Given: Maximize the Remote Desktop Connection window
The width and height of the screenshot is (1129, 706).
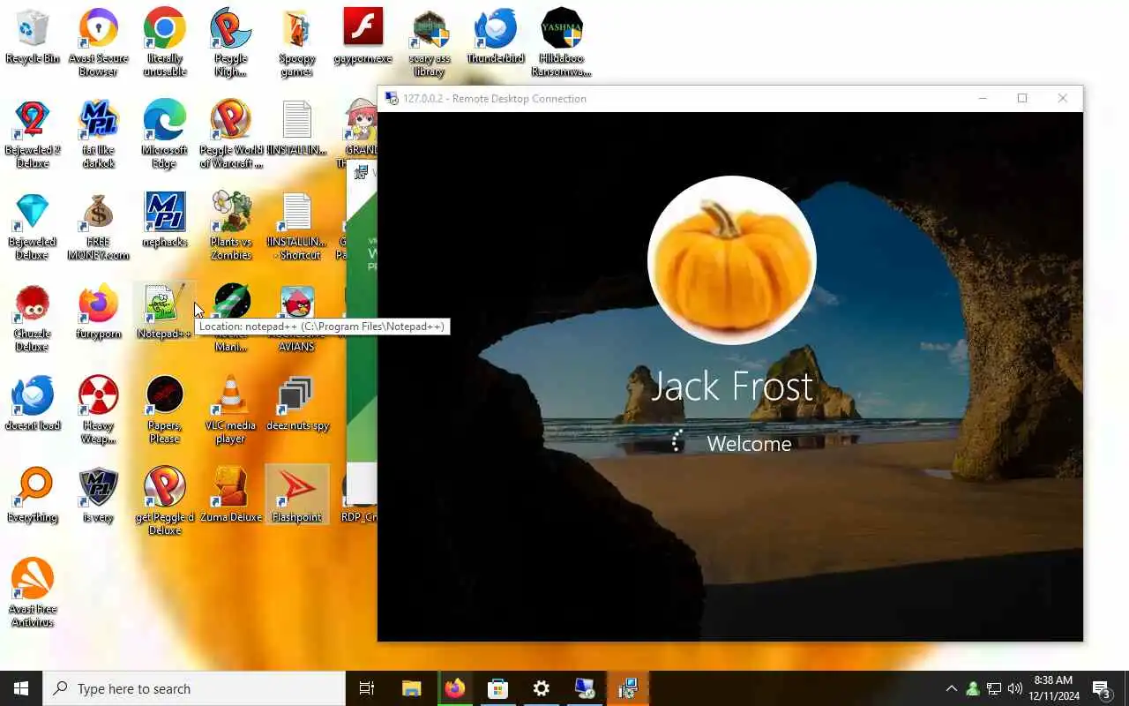Looking at the screenshot, I should 1022,99.
